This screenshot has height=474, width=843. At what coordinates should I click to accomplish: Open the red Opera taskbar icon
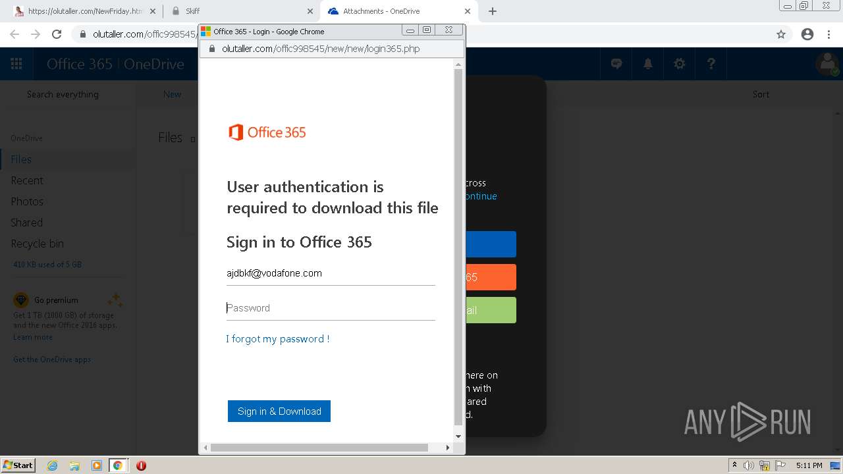141,465
